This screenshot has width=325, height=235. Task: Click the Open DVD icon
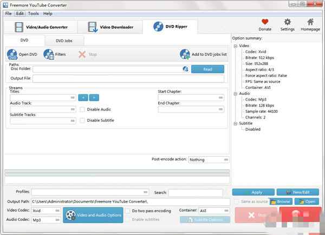point(12,54)
